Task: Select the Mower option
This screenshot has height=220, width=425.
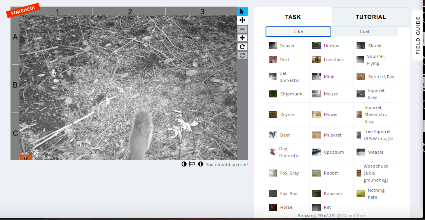Action: (x=331, y=114)
